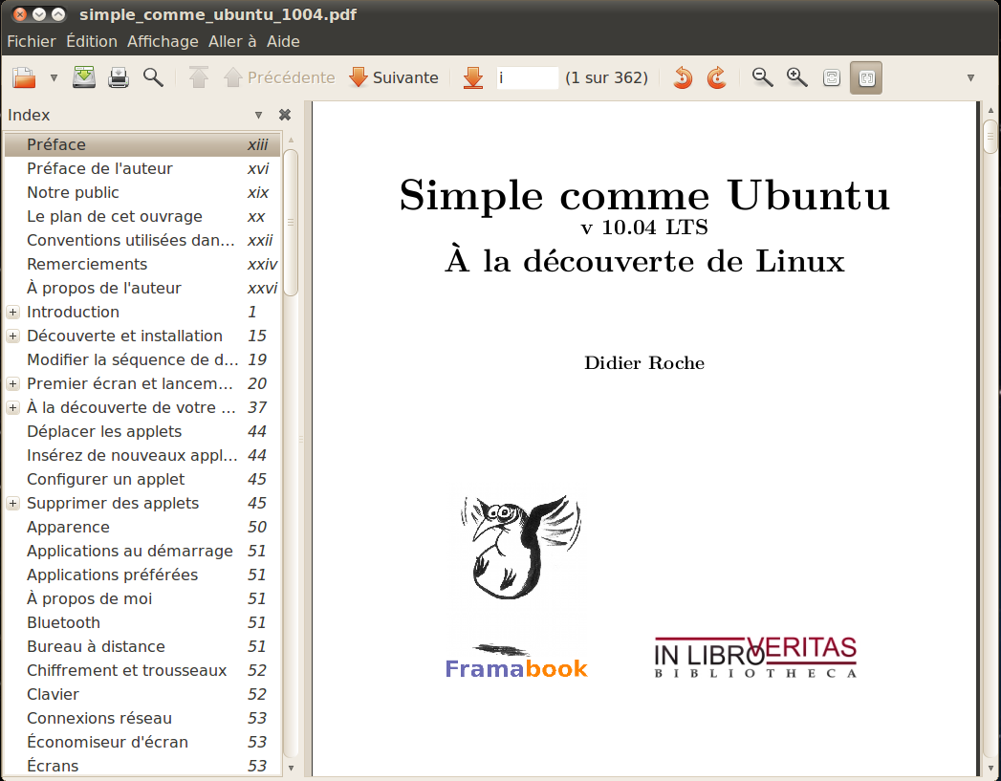The image size is (1001, 781).
Task: Open the Index sidebar view dropdown
Action: coord(258,115)
